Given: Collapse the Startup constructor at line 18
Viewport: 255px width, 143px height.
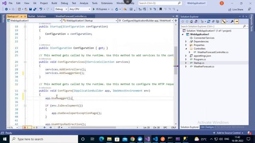Looking at the screenshot, I should click(x=25, y=27).
